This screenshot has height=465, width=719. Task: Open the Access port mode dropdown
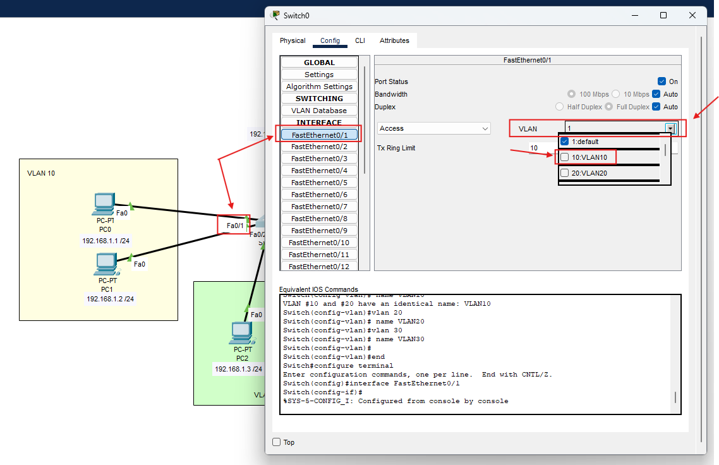[x=433, y=128]
